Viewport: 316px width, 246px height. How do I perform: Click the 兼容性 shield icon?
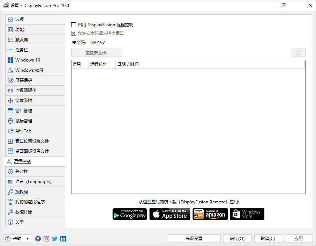pos(10,172)
